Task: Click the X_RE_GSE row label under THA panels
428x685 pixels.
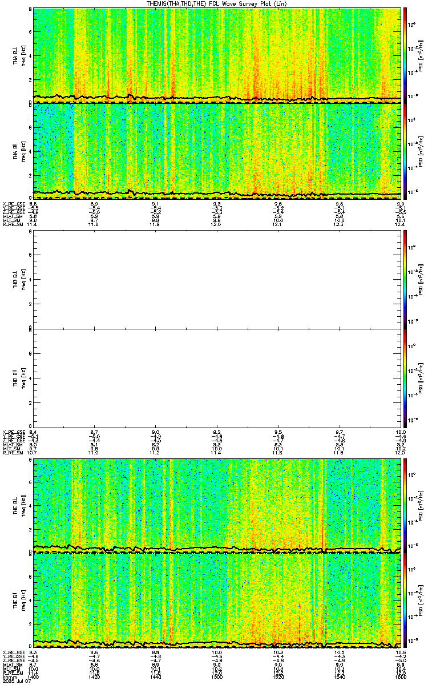Action: pos(11,203)
